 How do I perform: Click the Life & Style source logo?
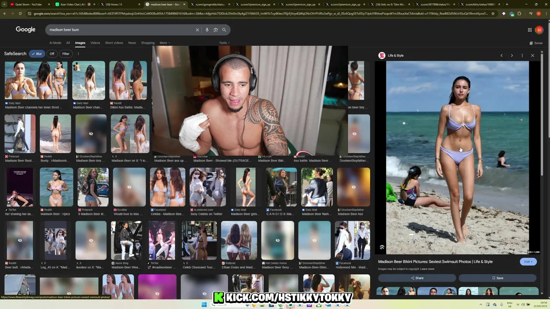tap(382, 55)
